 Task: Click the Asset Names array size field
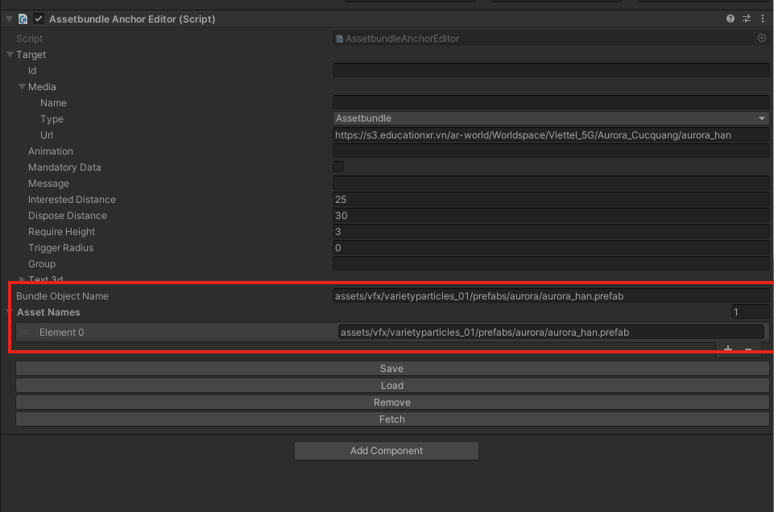(750, 312)
